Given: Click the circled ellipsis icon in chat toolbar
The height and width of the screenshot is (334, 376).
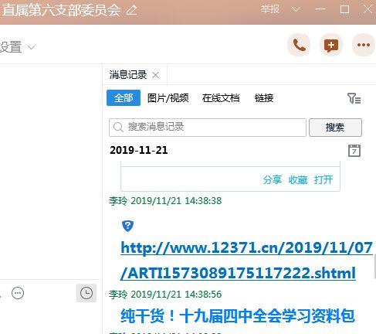Looking at the screenshot, I should click(x=18, y=293).
